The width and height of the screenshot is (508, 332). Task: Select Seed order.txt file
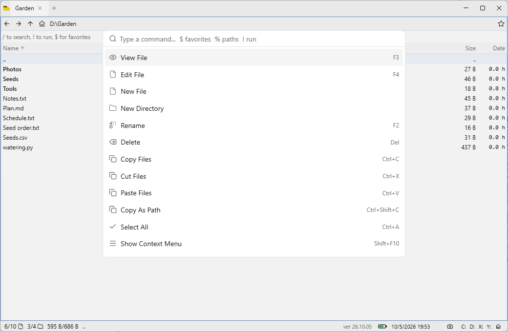click(21, 127)
